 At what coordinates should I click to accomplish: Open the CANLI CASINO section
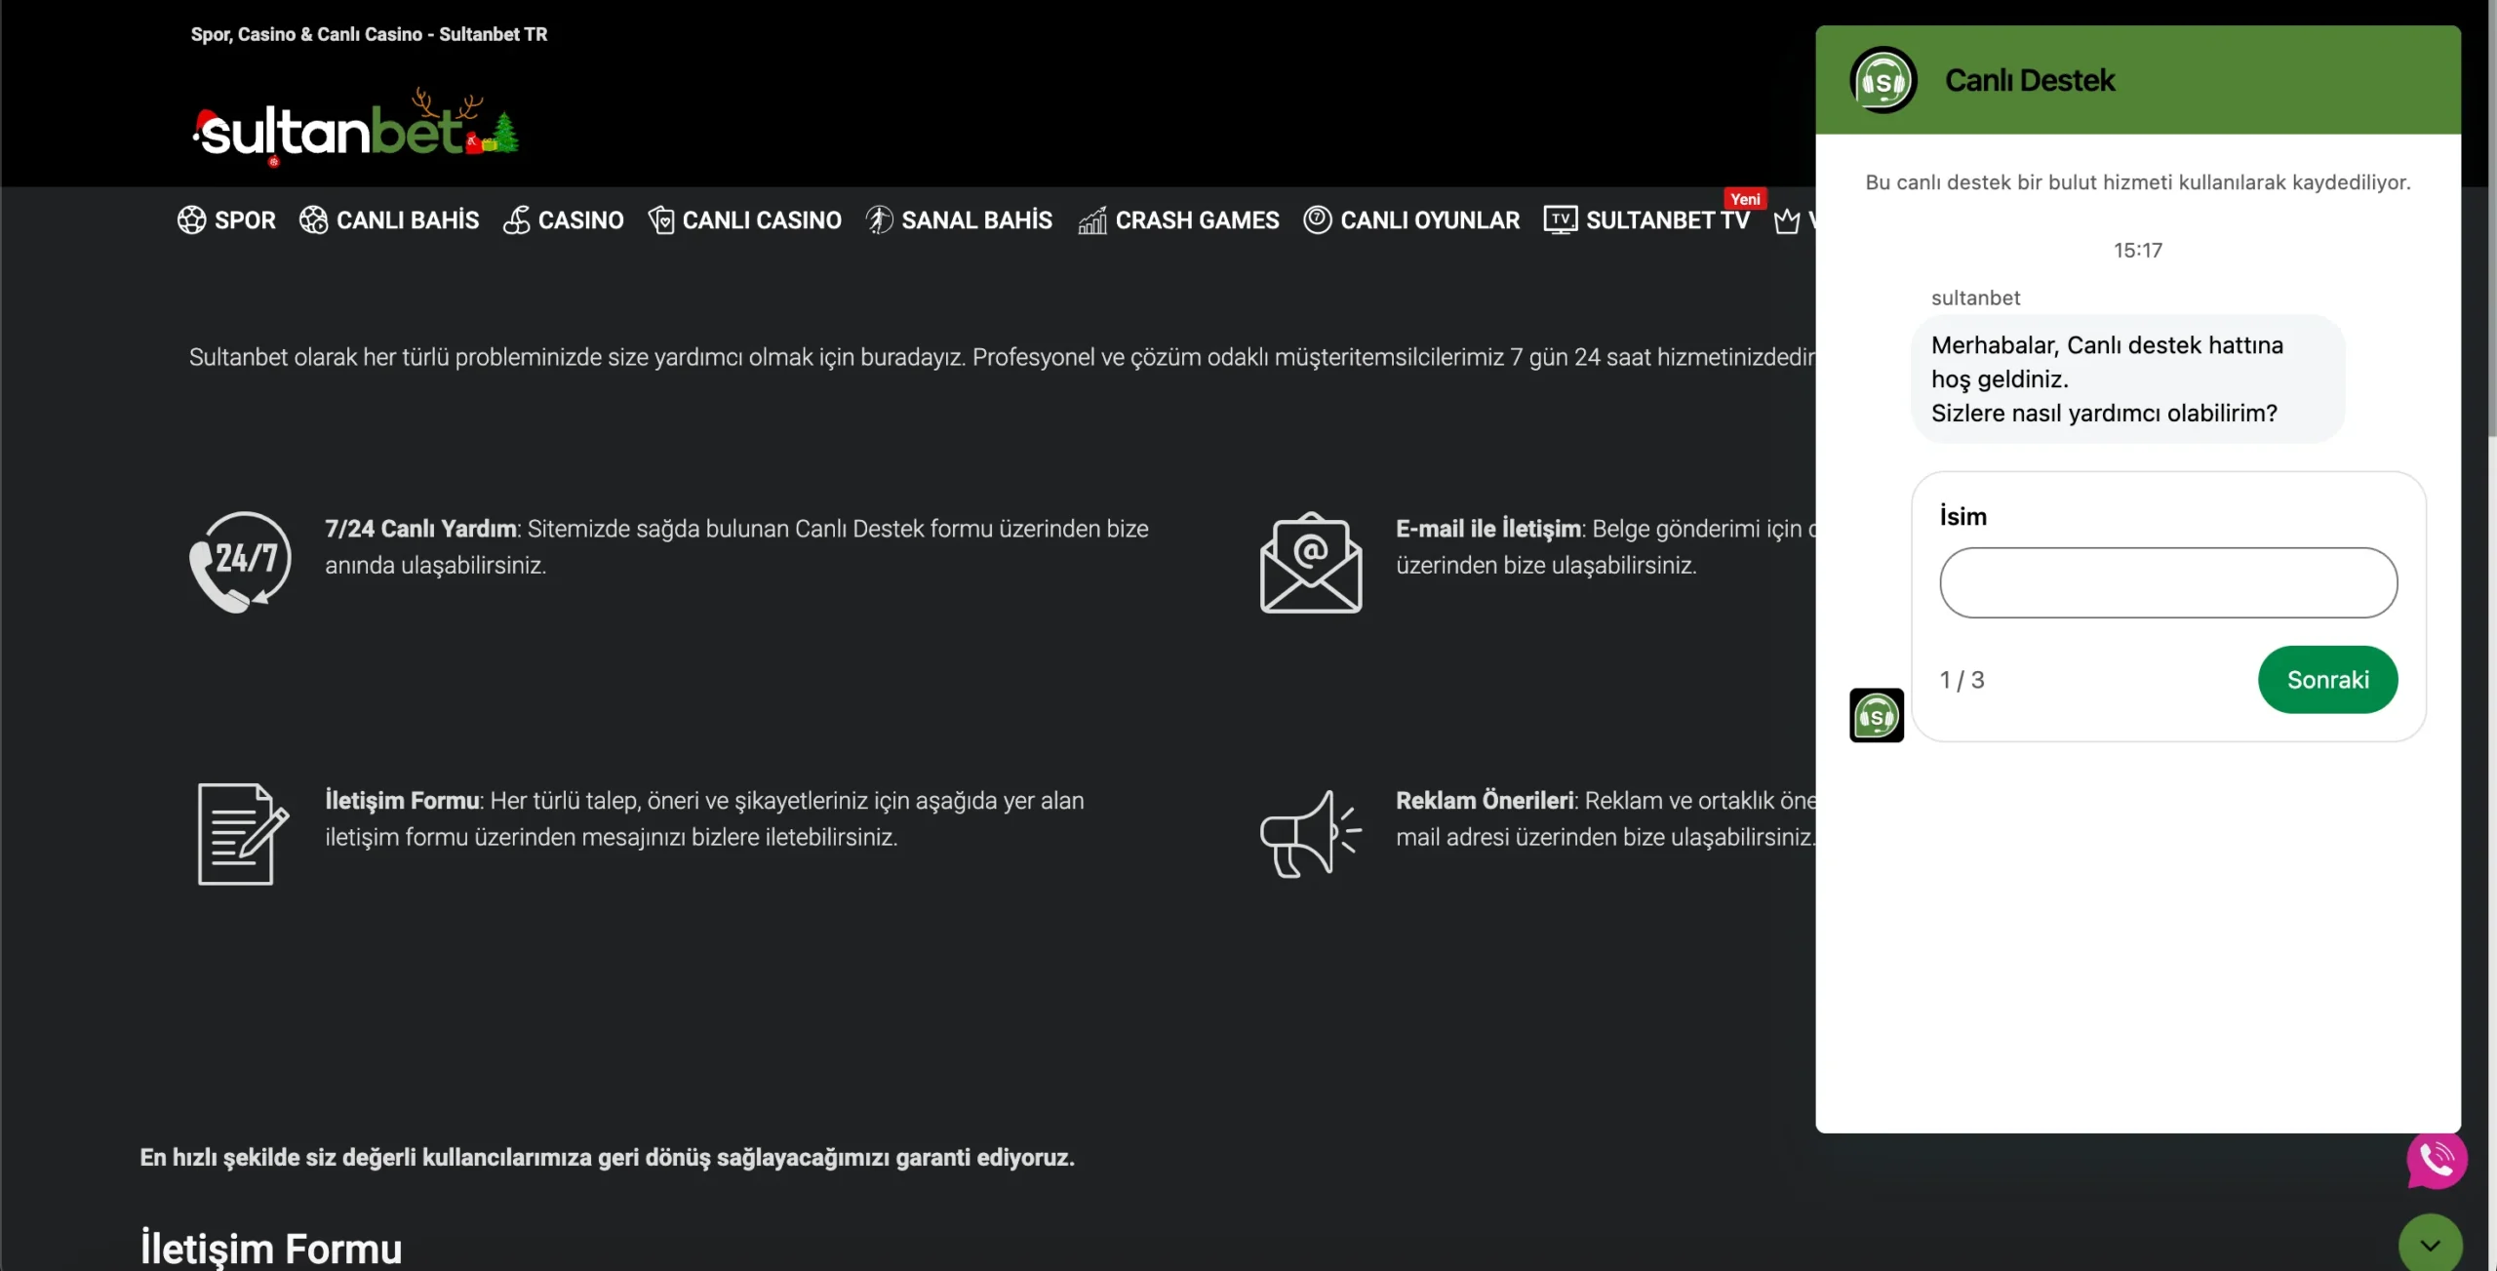click(745, 220)
